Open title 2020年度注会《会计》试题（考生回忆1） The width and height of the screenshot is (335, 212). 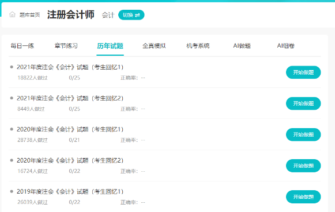[x=70, y=129]
